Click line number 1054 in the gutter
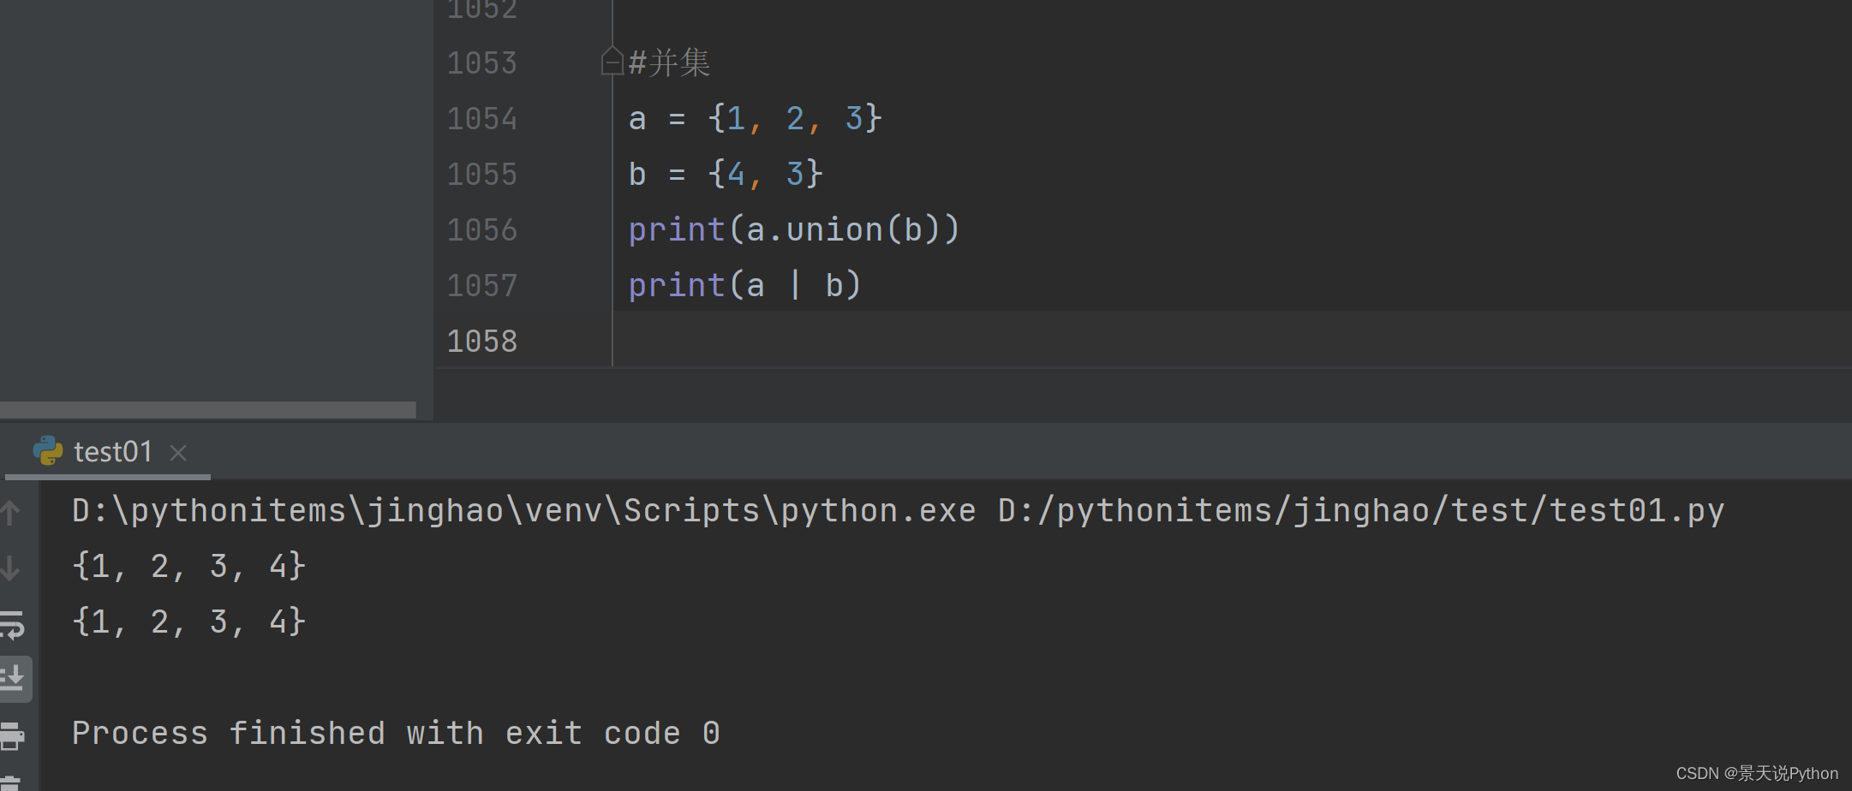1852x791 pixels. pyautogui.click(x=482, y=118)
